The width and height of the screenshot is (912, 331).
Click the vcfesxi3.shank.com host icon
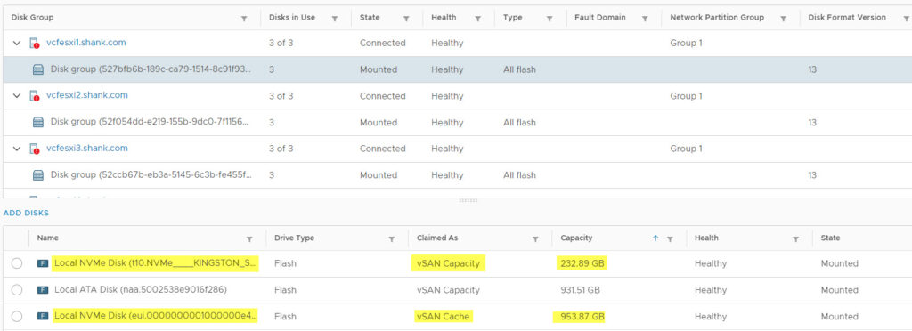(35, 149)
